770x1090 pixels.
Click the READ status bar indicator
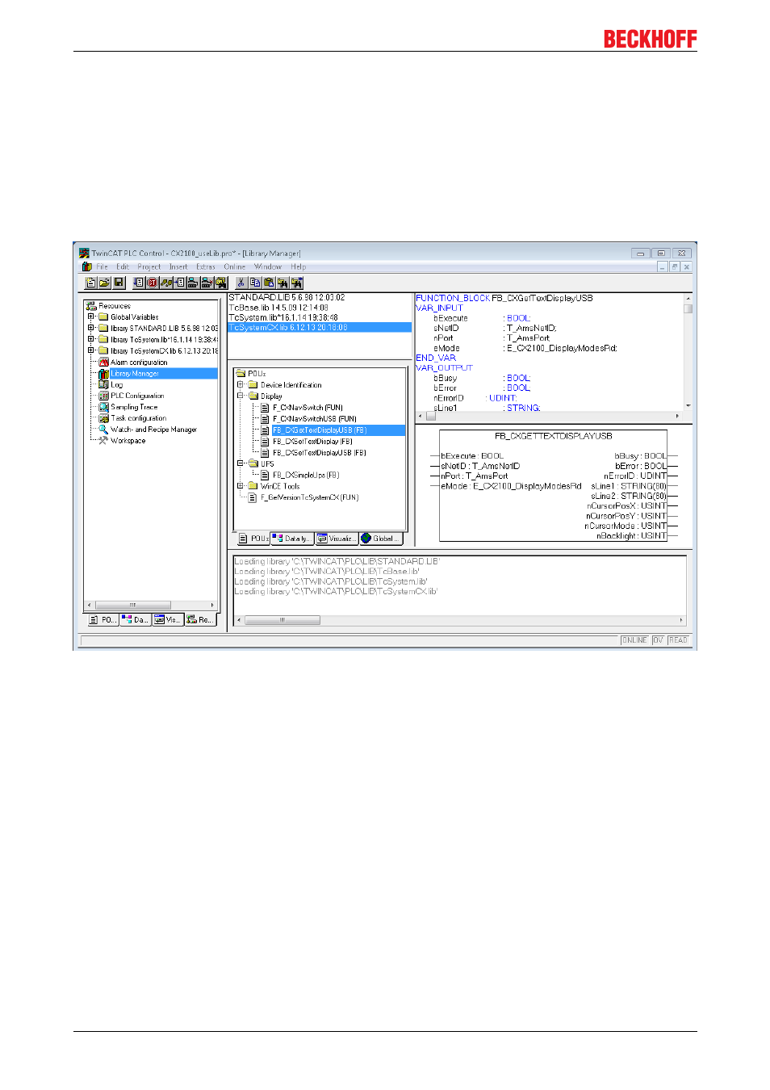[678, 640]
